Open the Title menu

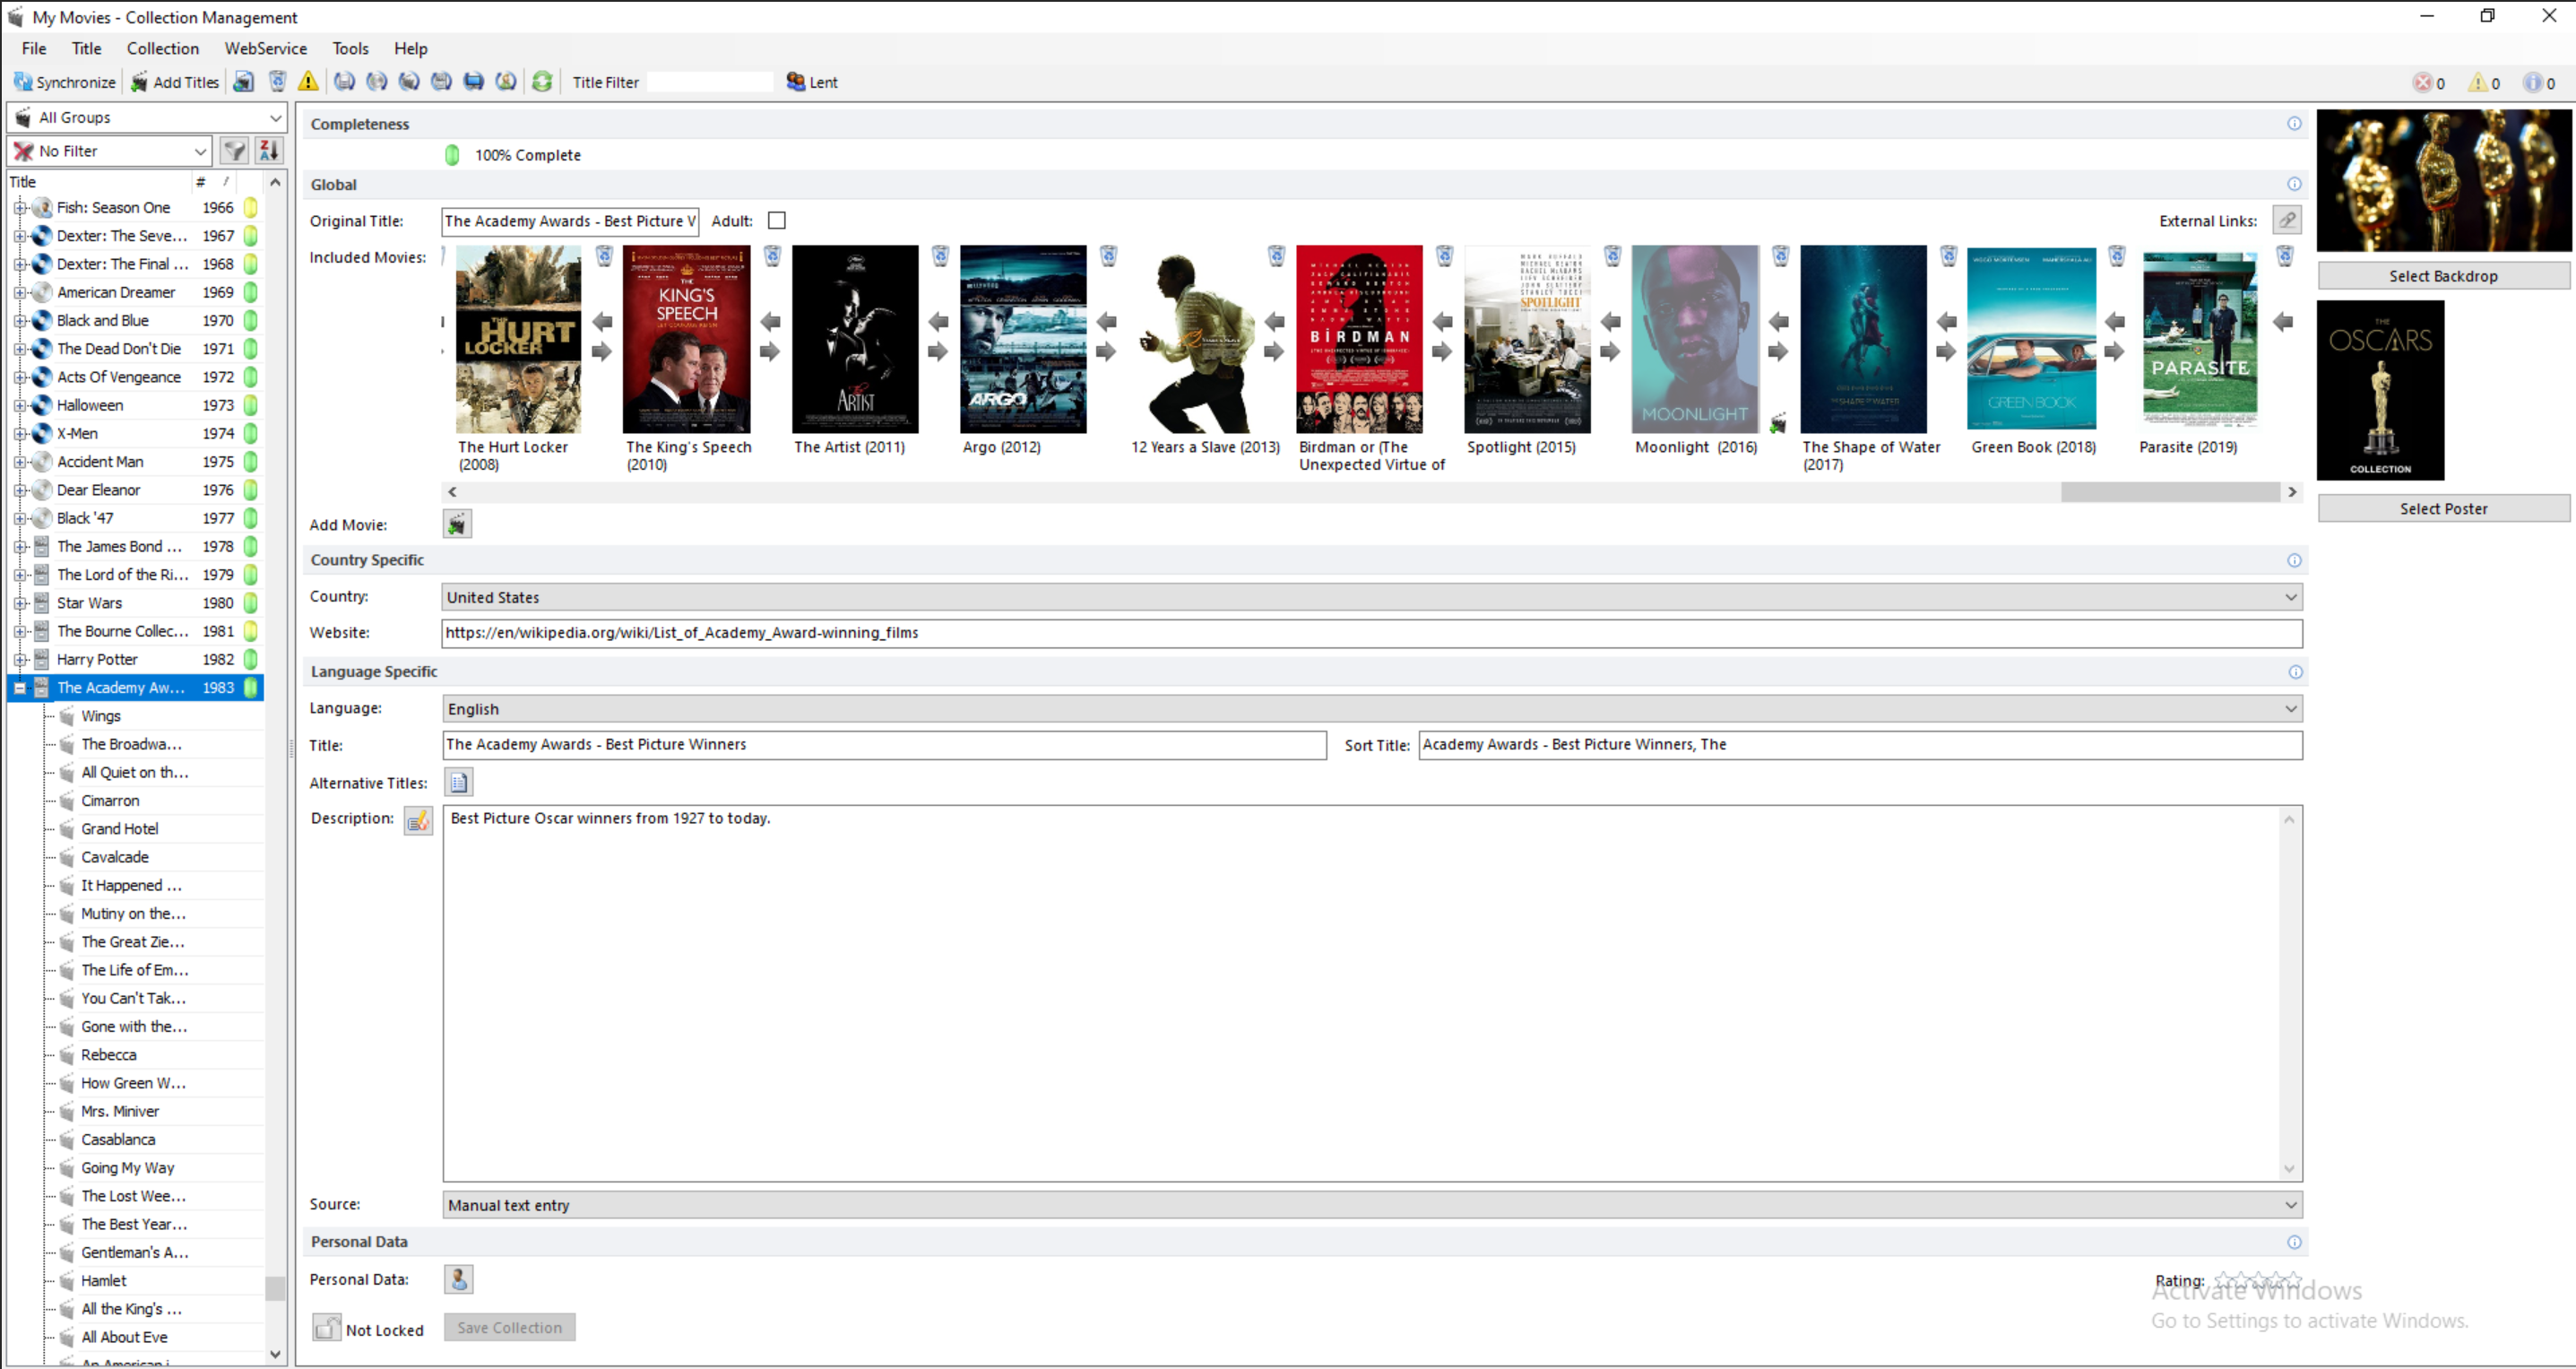point(87,48)
